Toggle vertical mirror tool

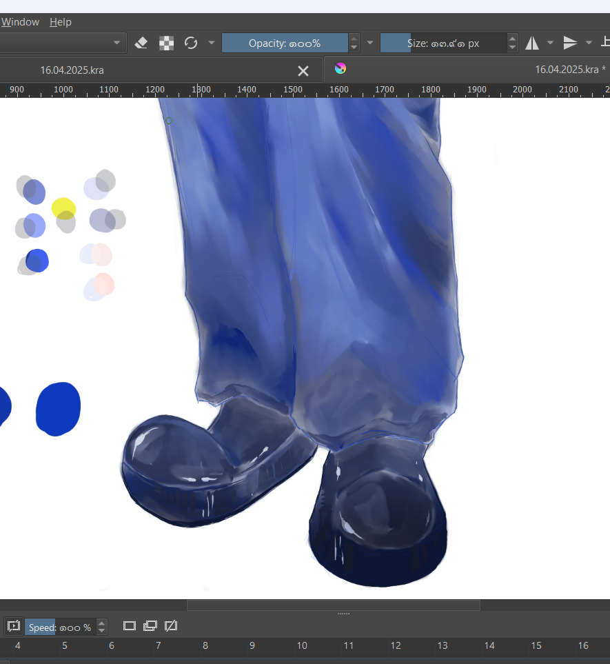pos(570,43)
